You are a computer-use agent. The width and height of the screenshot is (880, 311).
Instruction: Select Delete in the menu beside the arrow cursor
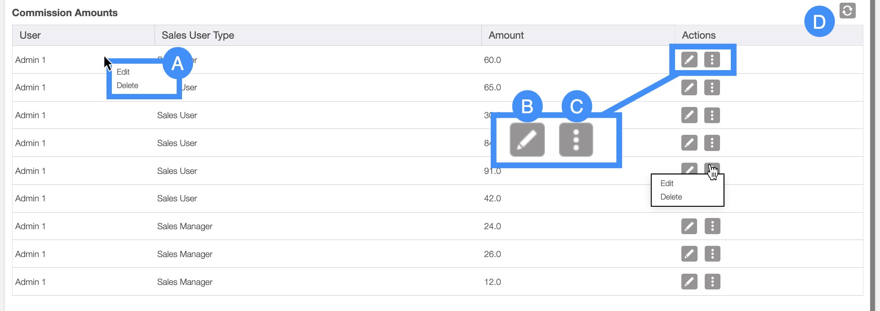[128, 85]
